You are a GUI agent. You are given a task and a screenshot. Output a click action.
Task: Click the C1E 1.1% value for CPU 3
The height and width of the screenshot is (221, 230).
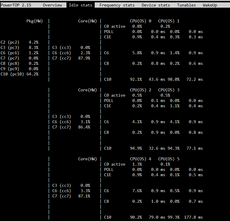[x=175, y=106]
